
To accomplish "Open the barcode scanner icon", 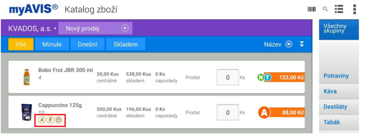I will coord(312,9).
